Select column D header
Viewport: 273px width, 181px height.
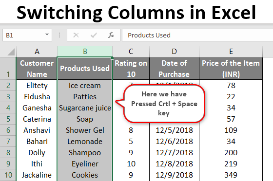point(174,52)
